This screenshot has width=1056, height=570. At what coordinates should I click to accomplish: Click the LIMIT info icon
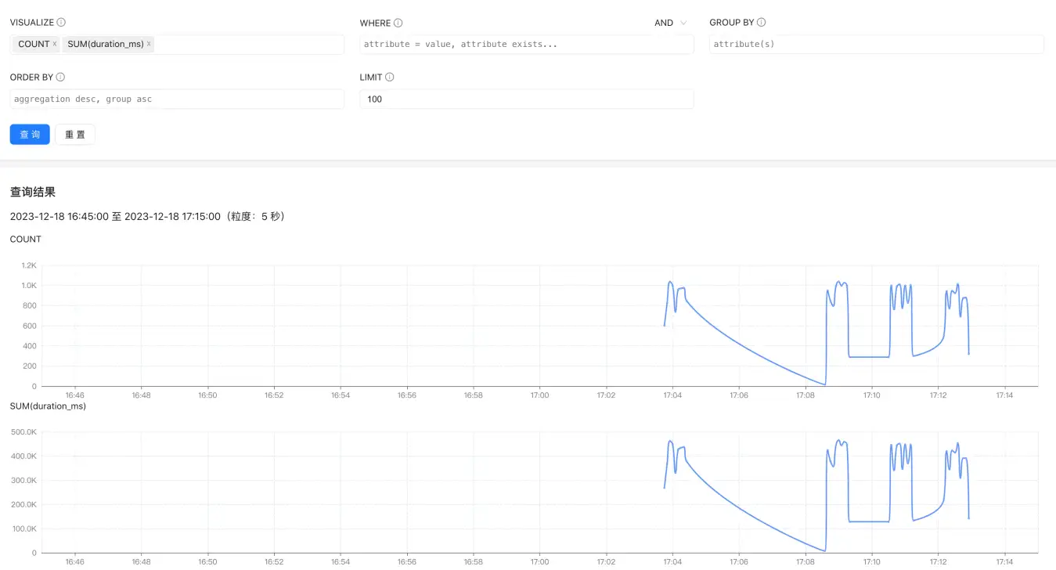coord(390,78)
